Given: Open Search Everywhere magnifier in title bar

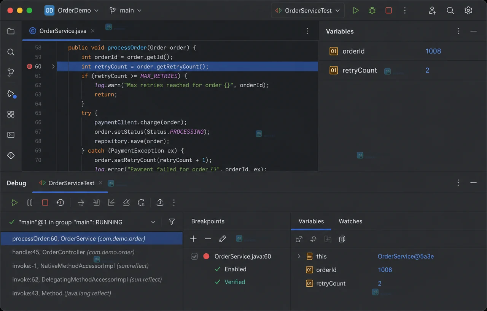Looking at the screenshot, I should pyautogui.click(x=450, y=11).
